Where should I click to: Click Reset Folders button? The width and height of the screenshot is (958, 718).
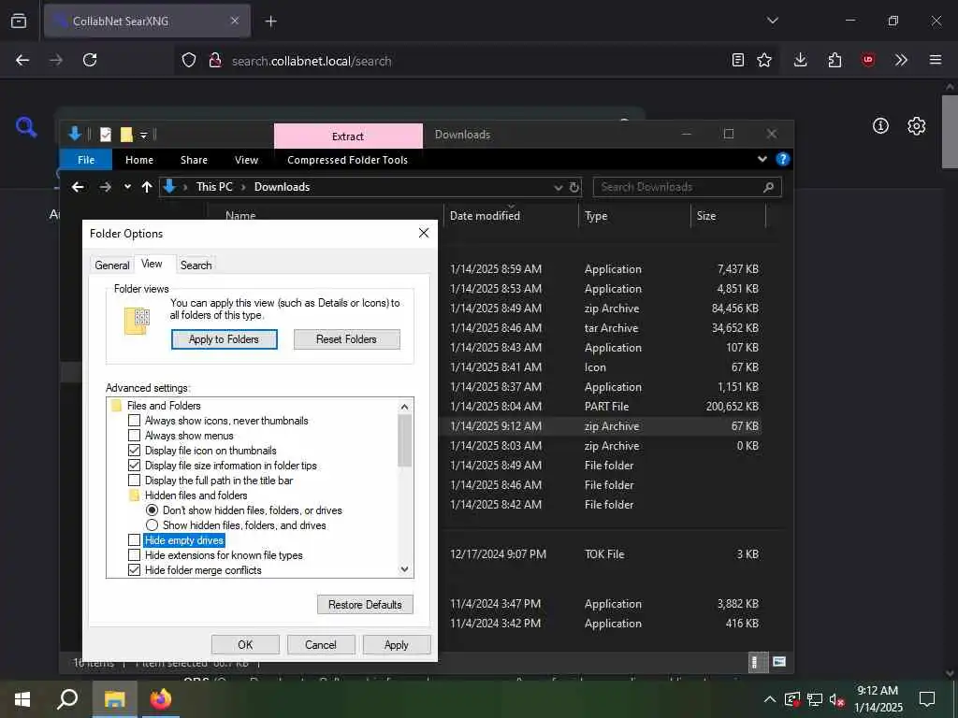[346, 339]
